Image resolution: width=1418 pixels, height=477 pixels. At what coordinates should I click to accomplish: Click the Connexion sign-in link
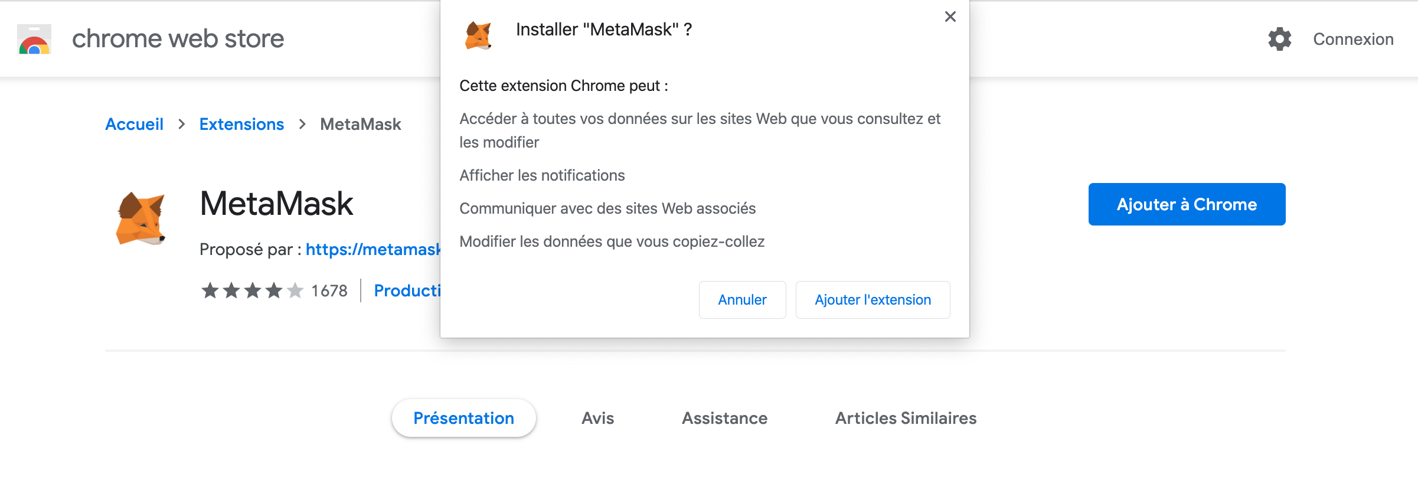(1353, 39)
